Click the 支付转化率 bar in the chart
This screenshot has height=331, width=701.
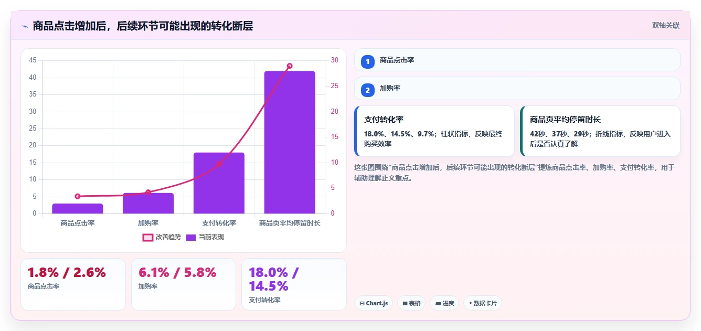coord(219,183)
